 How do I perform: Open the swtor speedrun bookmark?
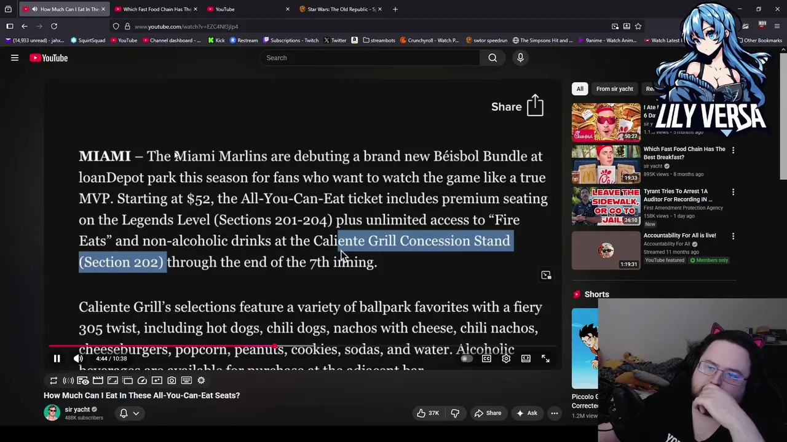(x=487, y=41)
